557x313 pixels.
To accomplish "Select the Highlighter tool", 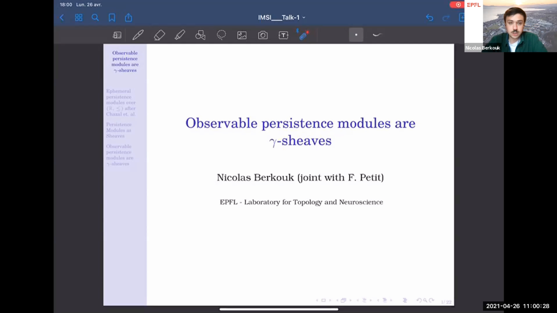I will 180,34.
